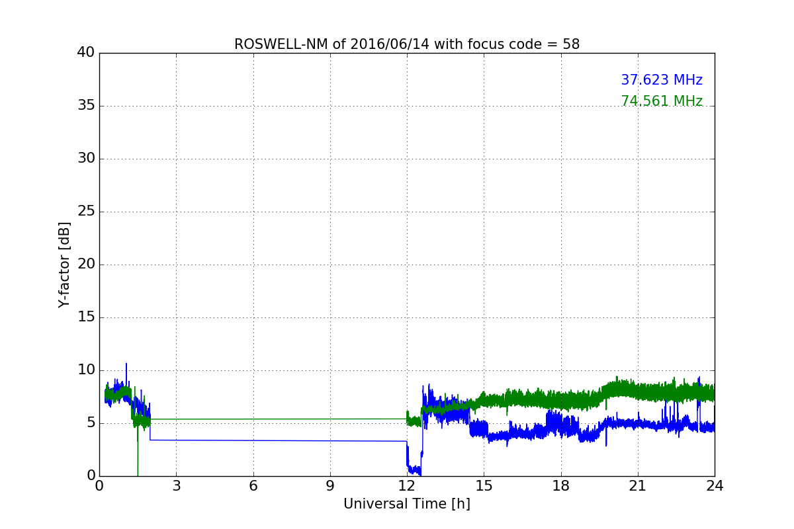
Task: Click the x-axis tick label '24'
Action: coord(715,485)
